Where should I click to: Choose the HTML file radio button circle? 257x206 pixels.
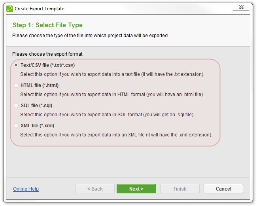pos(16,85)
